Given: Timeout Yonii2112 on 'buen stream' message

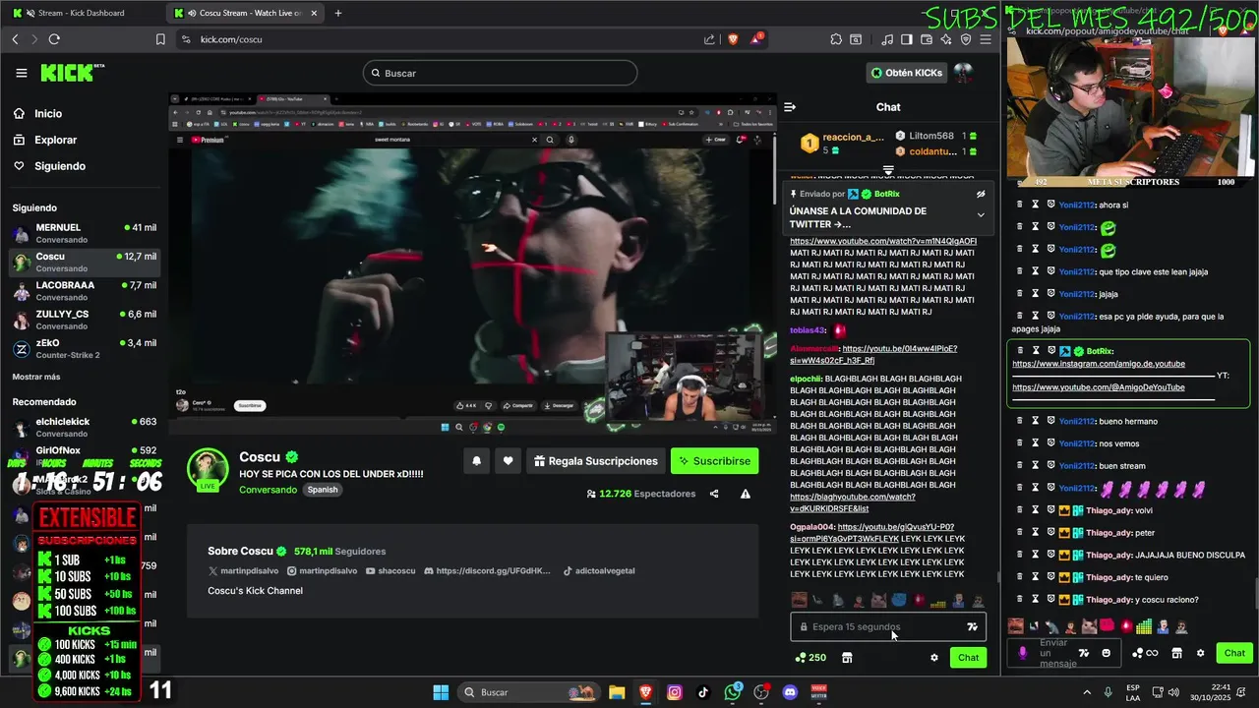Looking at the screenshot, I should point(1035,466).
